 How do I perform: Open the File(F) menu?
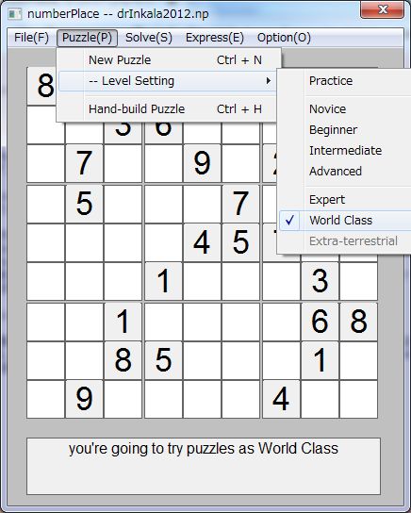(31, 38)
